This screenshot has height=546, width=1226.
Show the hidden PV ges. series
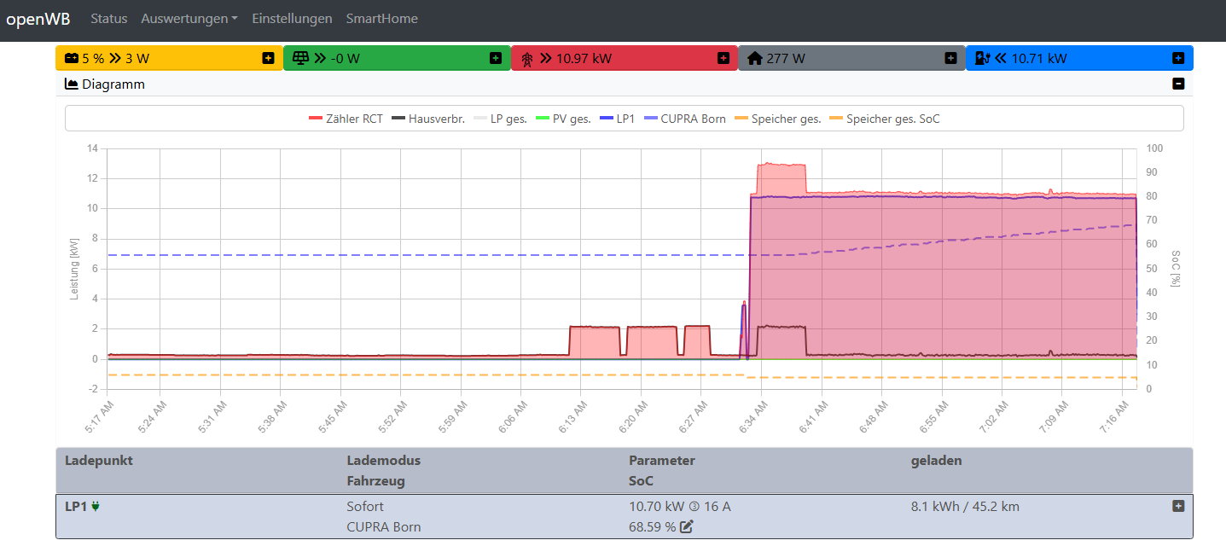point(562,119)
